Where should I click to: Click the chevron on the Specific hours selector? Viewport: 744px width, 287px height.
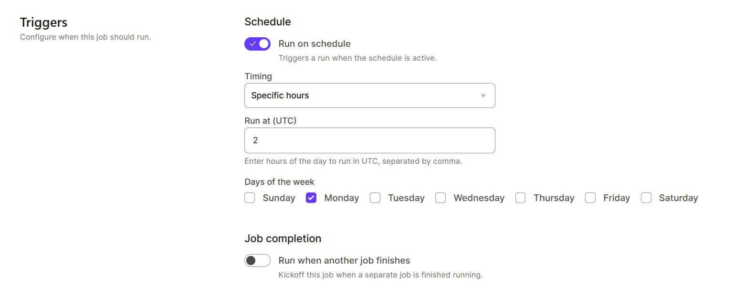click(482, 96)
